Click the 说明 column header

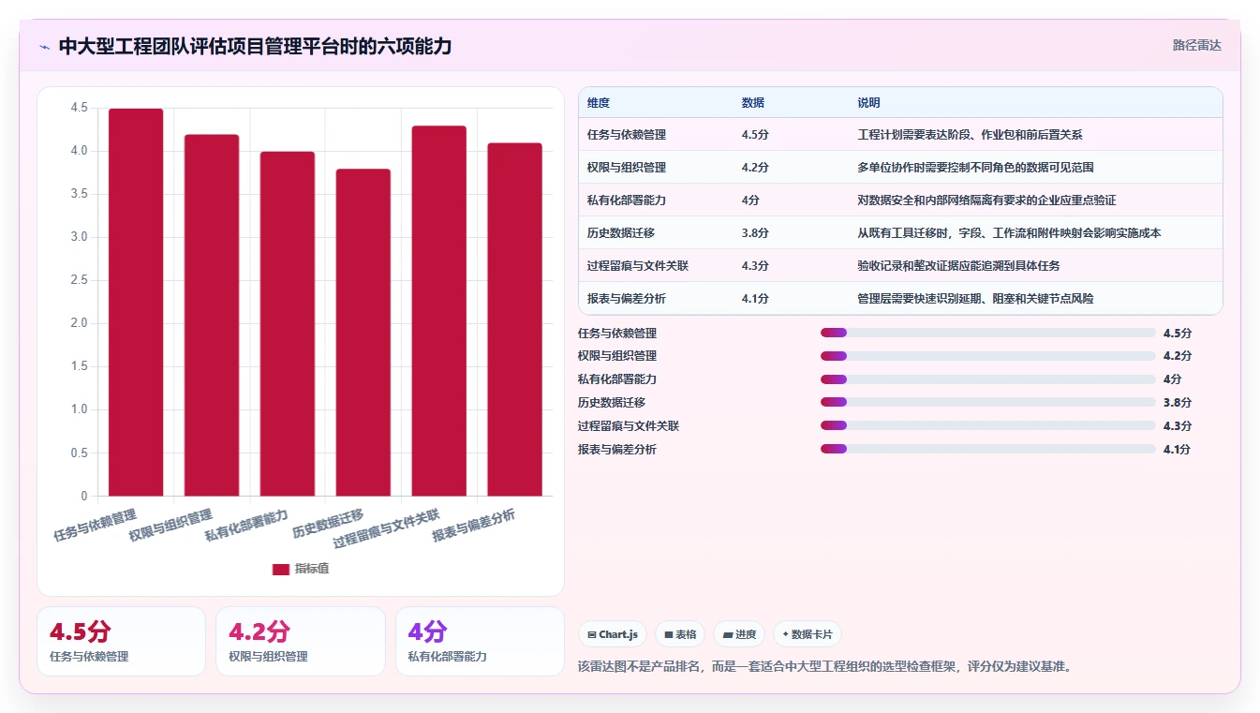(868, 103)
